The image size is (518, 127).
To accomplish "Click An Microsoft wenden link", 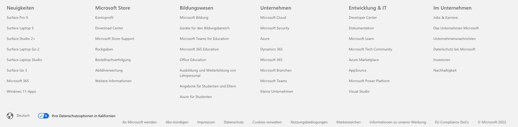I will tap(139, 122).
